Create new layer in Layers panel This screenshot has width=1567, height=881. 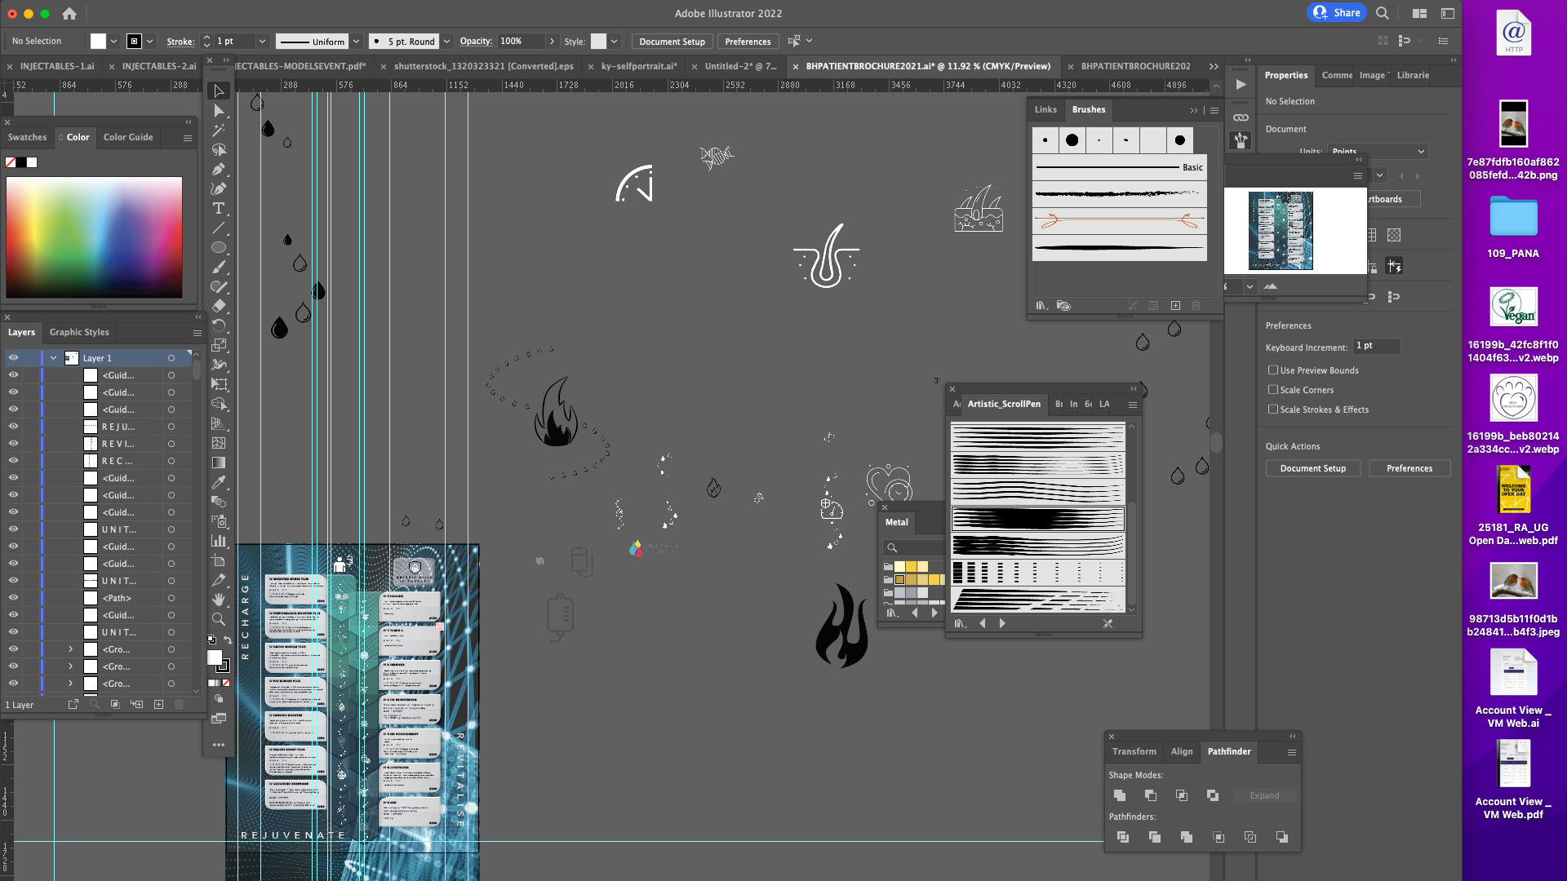tap(158, 704)
